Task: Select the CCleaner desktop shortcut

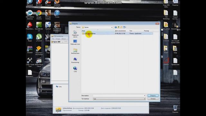Action: (48, 3)
